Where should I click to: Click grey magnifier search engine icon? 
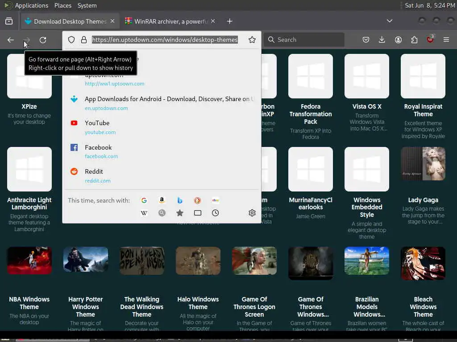click(x=162, y=213)
